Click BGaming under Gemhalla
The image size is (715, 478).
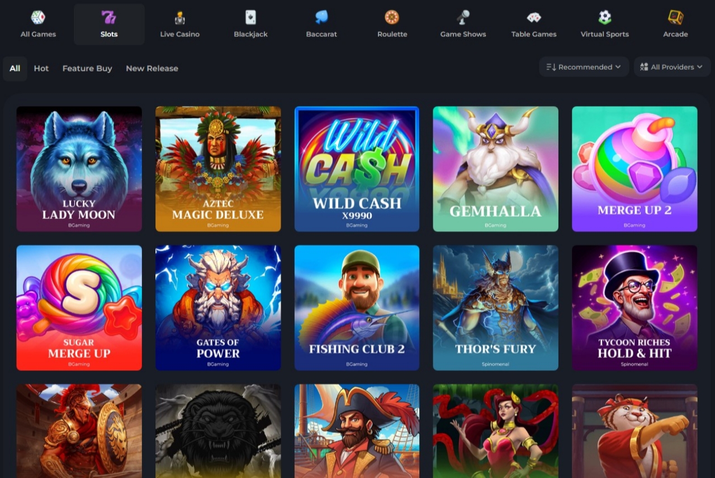(x=495, y=226)
